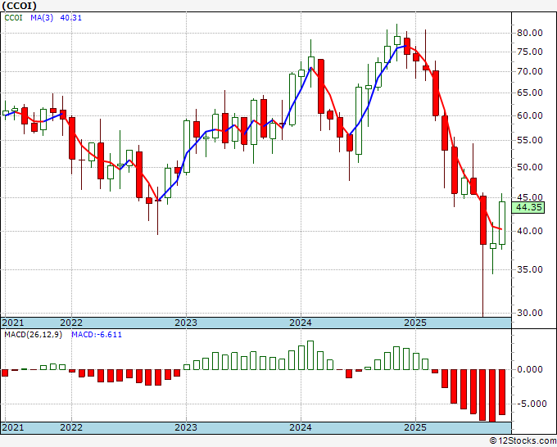Click the 80.00 price axis label
The width and height of the screenshot is (557, 447).
(x=530, y=33)
